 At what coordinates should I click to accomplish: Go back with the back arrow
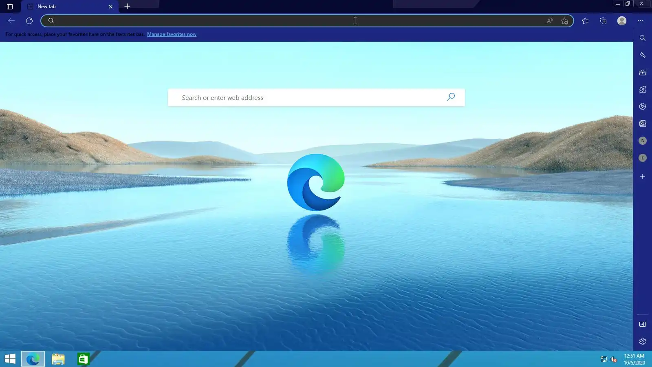11,21
